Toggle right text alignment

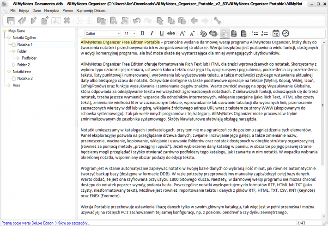[244, 33]
